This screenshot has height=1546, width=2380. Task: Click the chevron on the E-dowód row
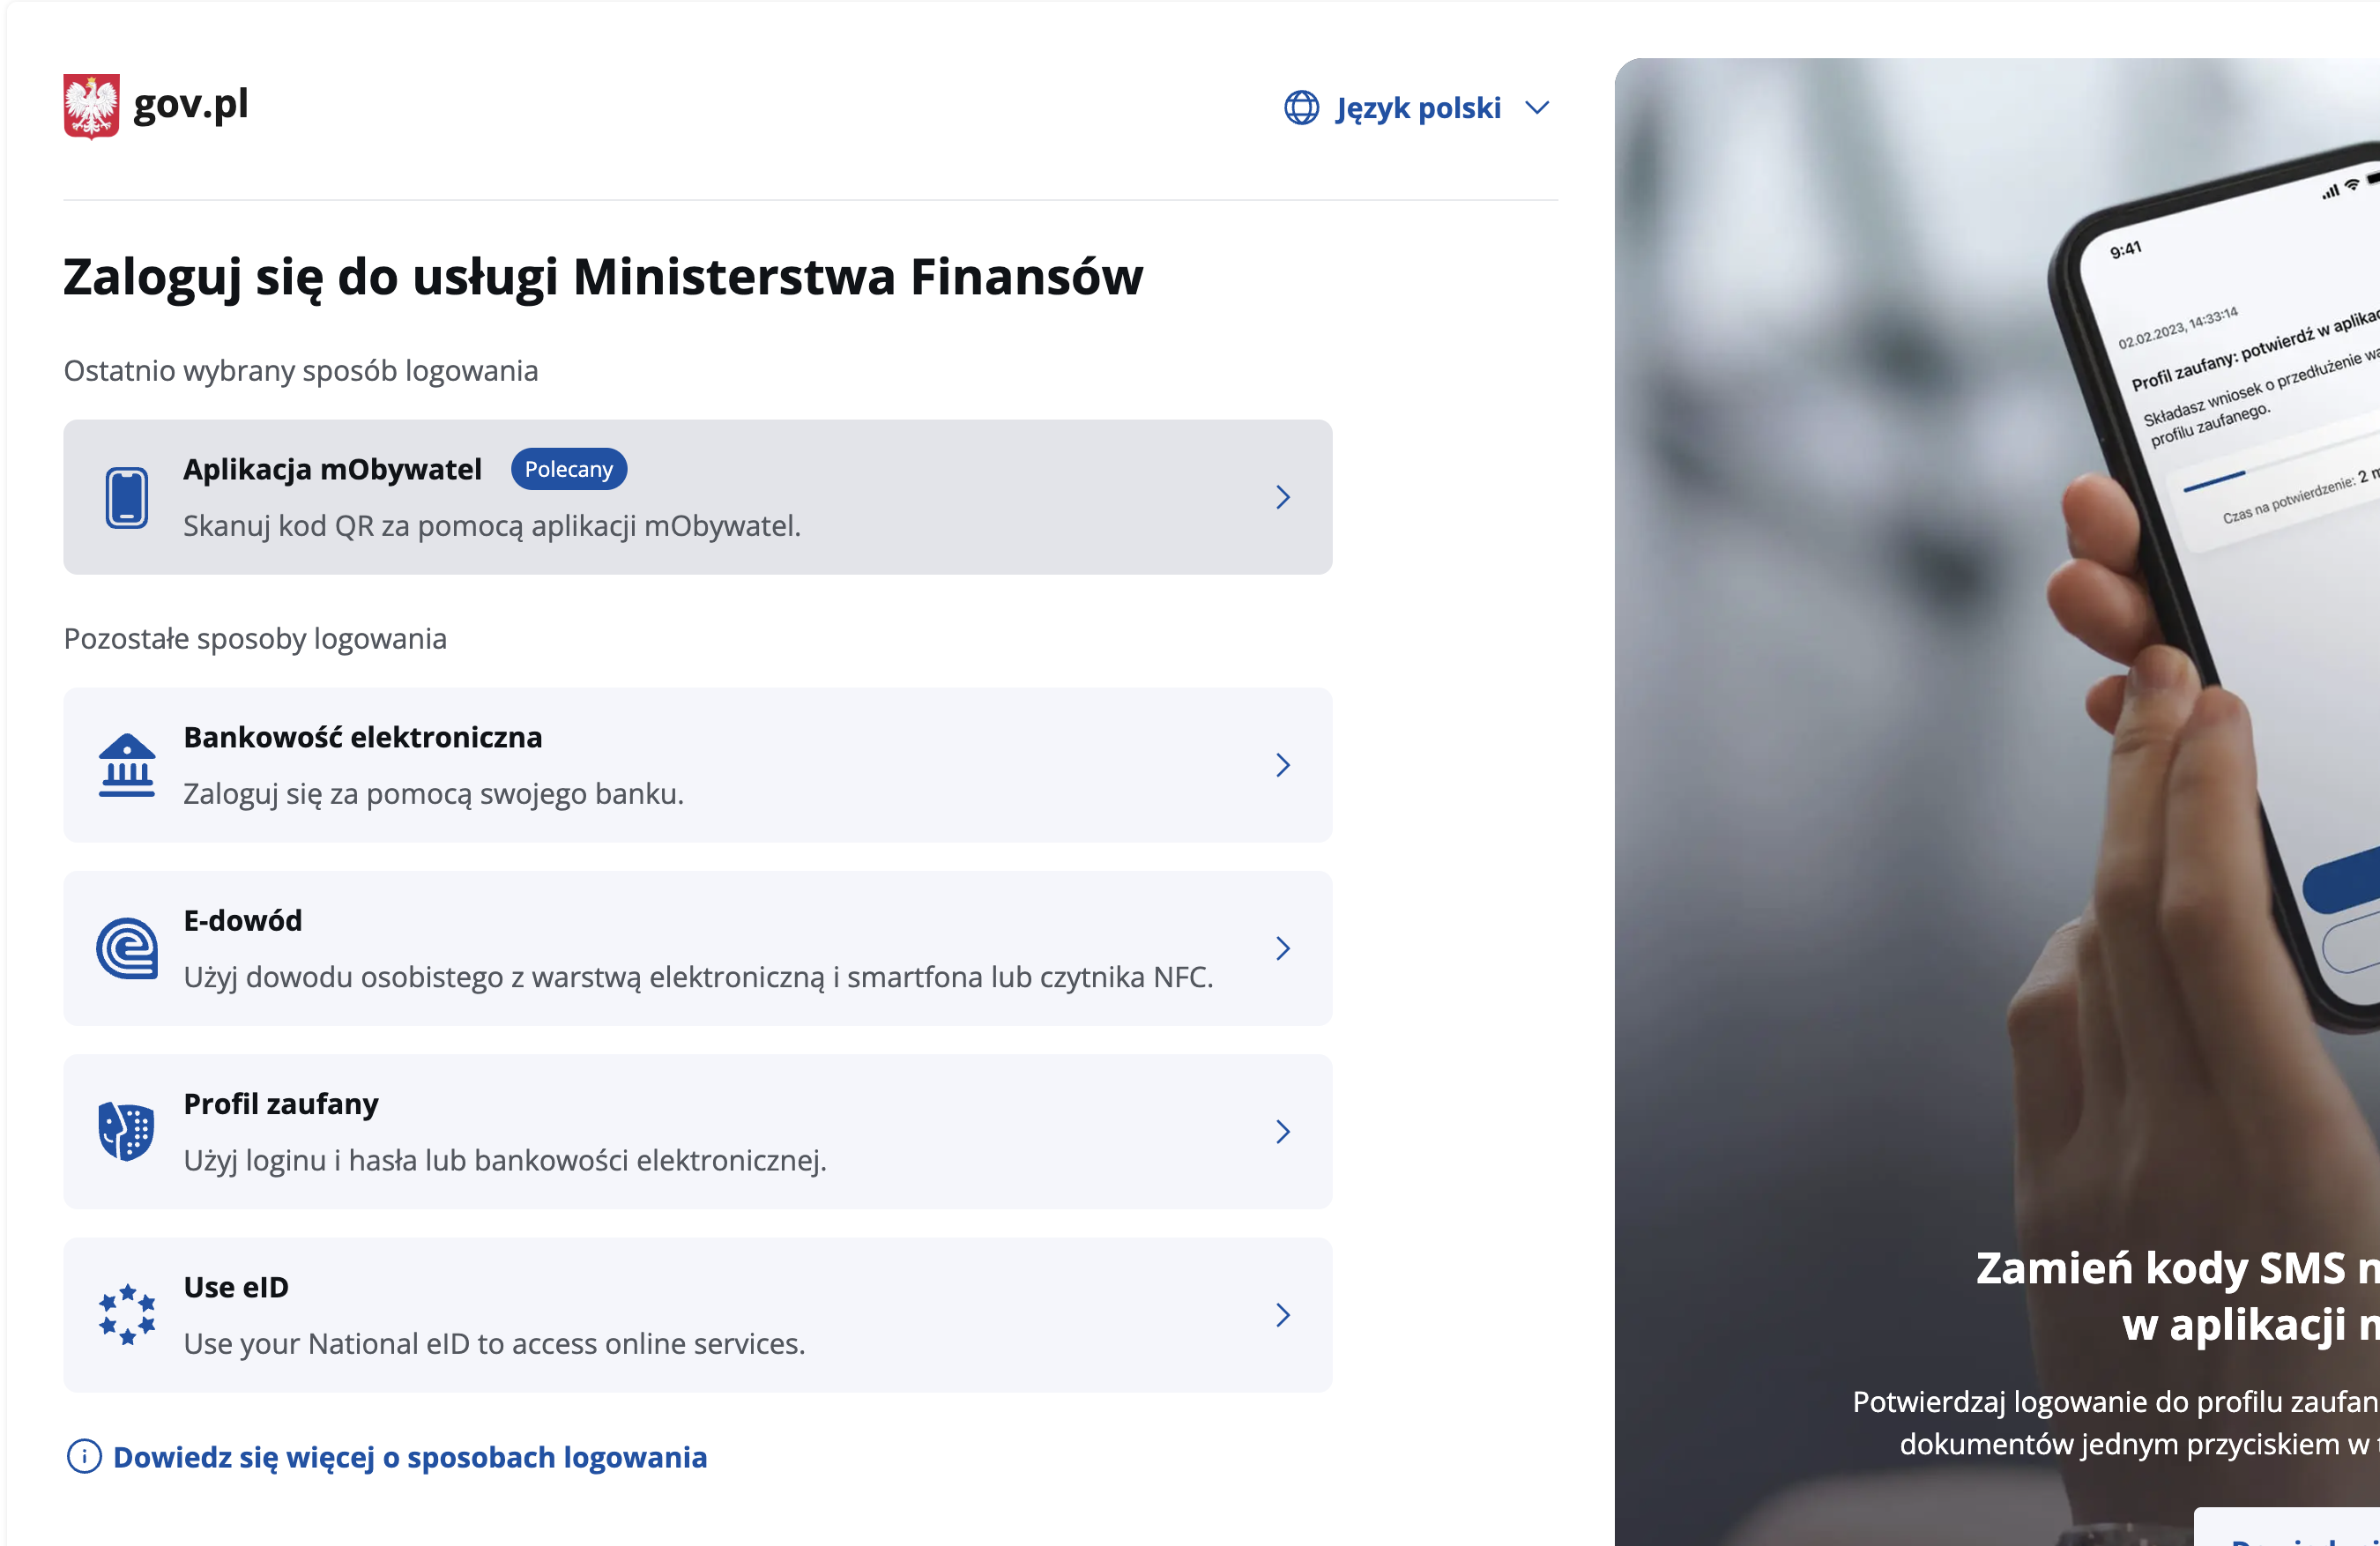(1283, 948)
